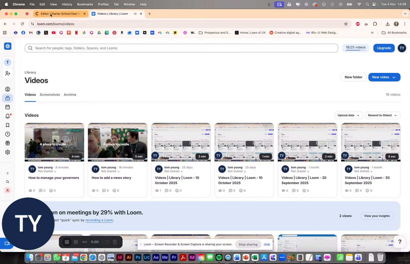Open the 6 sec video thumbnail
Viewport: 410px width, 264px height.
[371, 142]
